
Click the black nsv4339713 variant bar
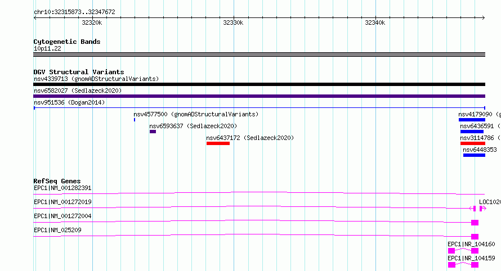pyautogui.click(x=259, y=84)
